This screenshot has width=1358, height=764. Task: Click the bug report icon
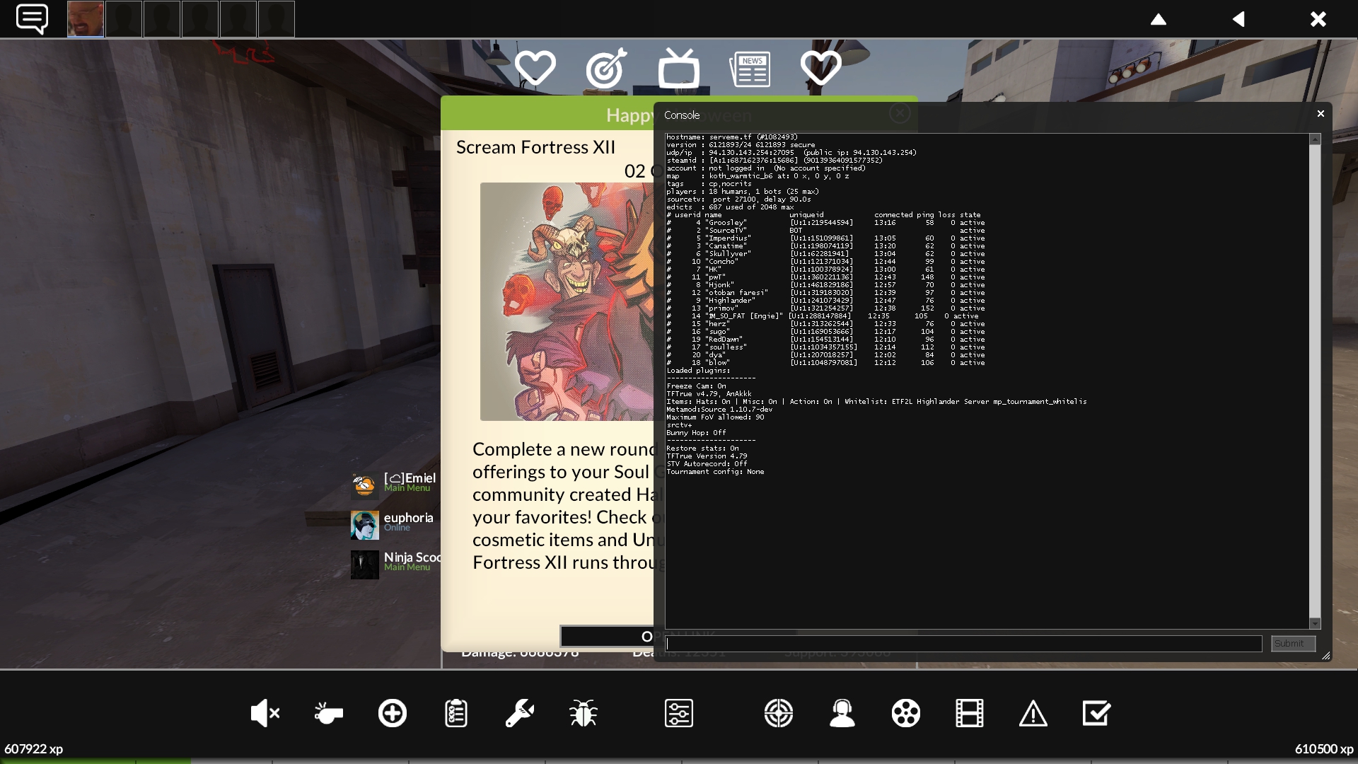(x=584, y=713)
